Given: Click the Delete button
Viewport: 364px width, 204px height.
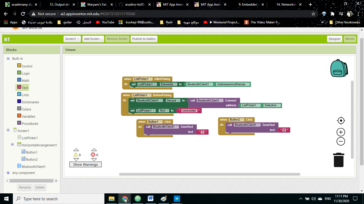Looking at the screenshot, I should pos(40,187).
